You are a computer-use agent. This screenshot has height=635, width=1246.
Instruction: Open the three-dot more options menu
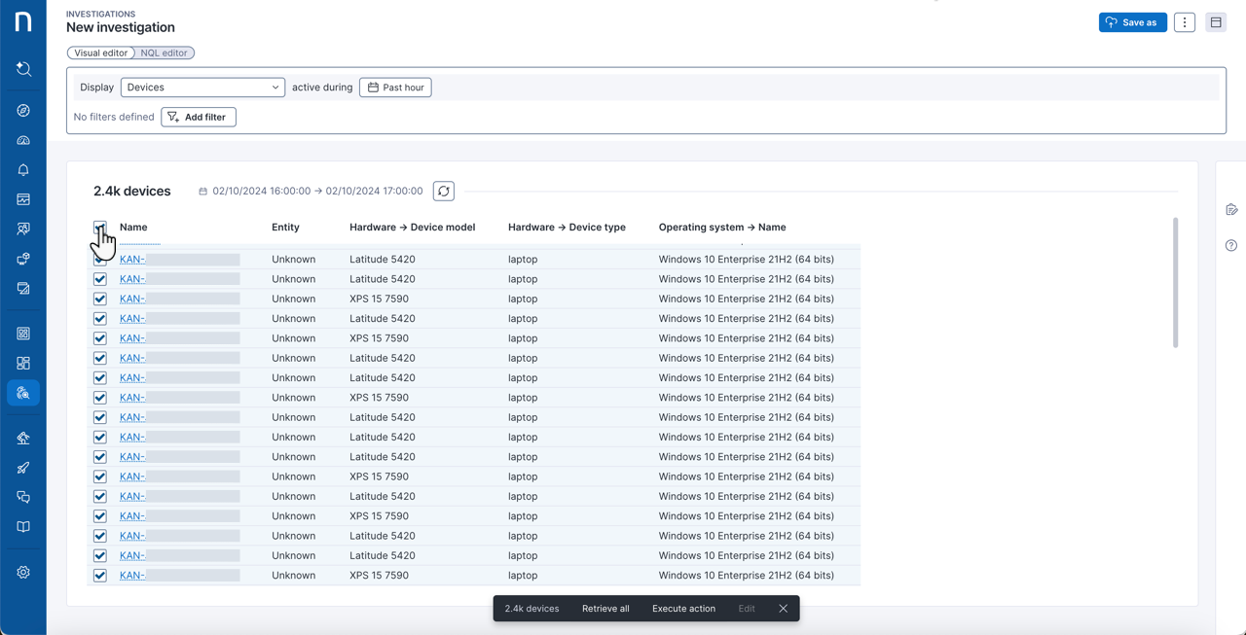coord(1184,22)
